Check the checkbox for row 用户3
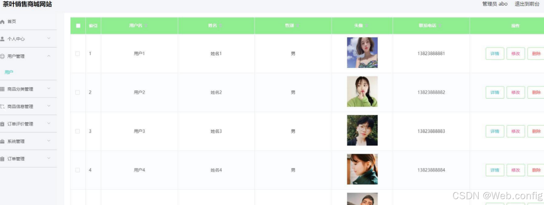The image size is (544, 205). point(77,131)
